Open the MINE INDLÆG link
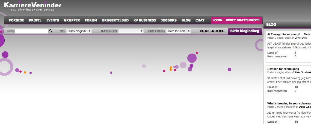 [x=212, y=31]
